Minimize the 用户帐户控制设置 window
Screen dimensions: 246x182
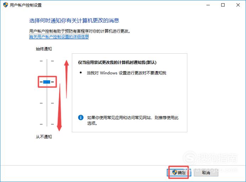[208, 5]
